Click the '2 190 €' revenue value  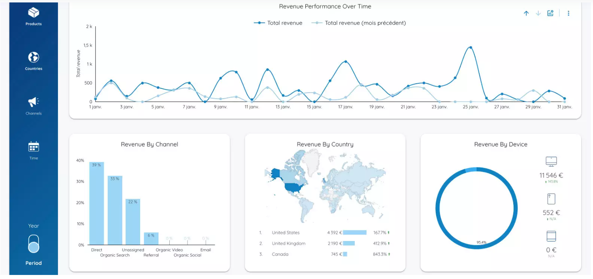[335, 243]
